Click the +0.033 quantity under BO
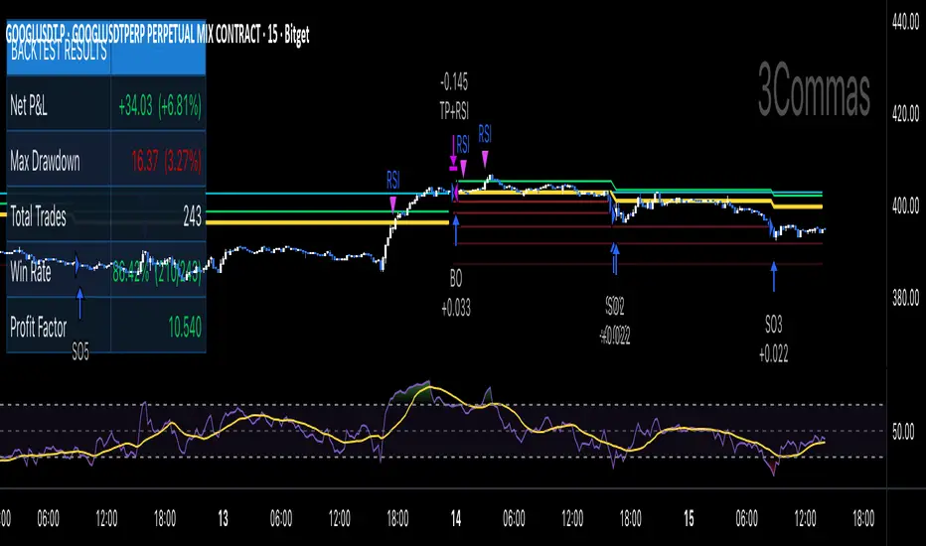This screenshot has width=926, height=546. click(x=456, y=308)
